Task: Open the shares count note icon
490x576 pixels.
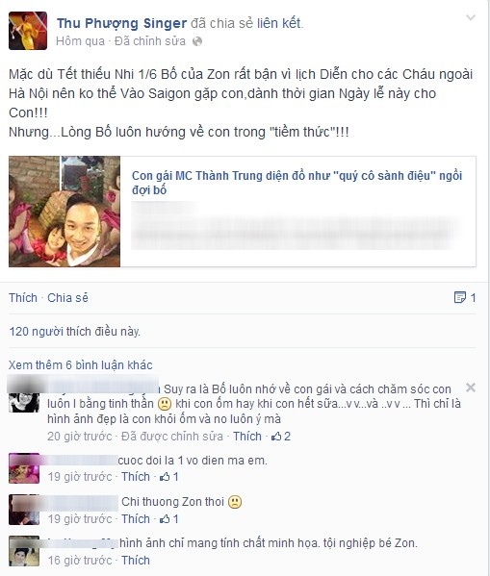Action: pos(459,297)
